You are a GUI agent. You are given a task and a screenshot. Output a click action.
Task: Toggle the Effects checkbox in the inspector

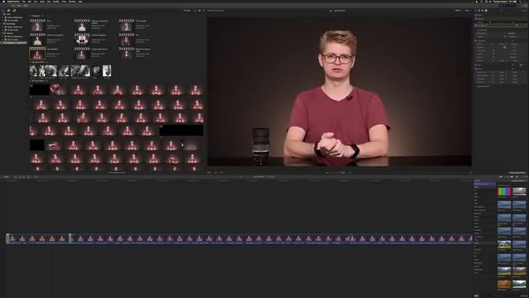(476, 15)
